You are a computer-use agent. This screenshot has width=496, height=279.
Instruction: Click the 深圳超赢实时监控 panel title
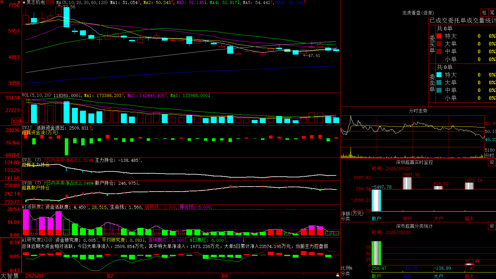[414, 162]
